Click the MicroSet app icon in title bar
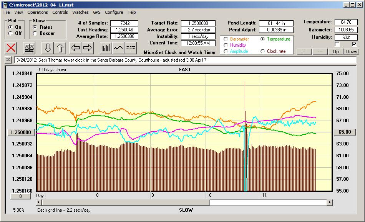 (x=5, y=5)
